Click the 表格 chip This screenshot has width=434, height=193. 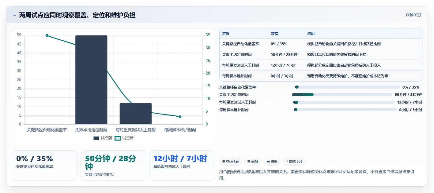tap(252, 161)
